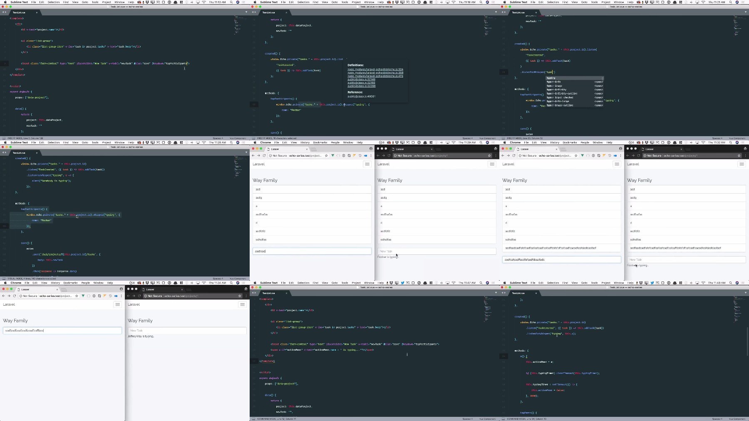Open the Tools menu in the 11:28 AM Sublime menu bar

point(95,142)
